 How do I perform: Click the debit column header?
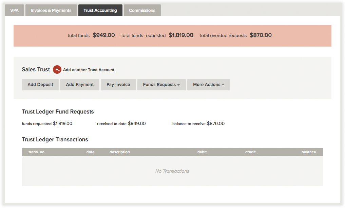202,152
